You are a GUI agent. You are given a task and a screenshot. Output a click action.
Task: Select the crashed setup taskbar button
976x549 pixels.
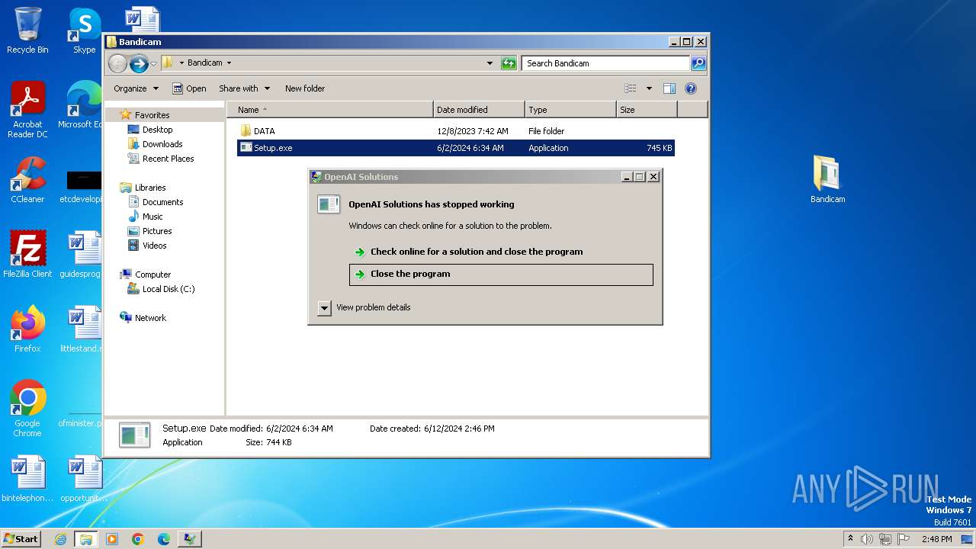[x=190, y=539]
